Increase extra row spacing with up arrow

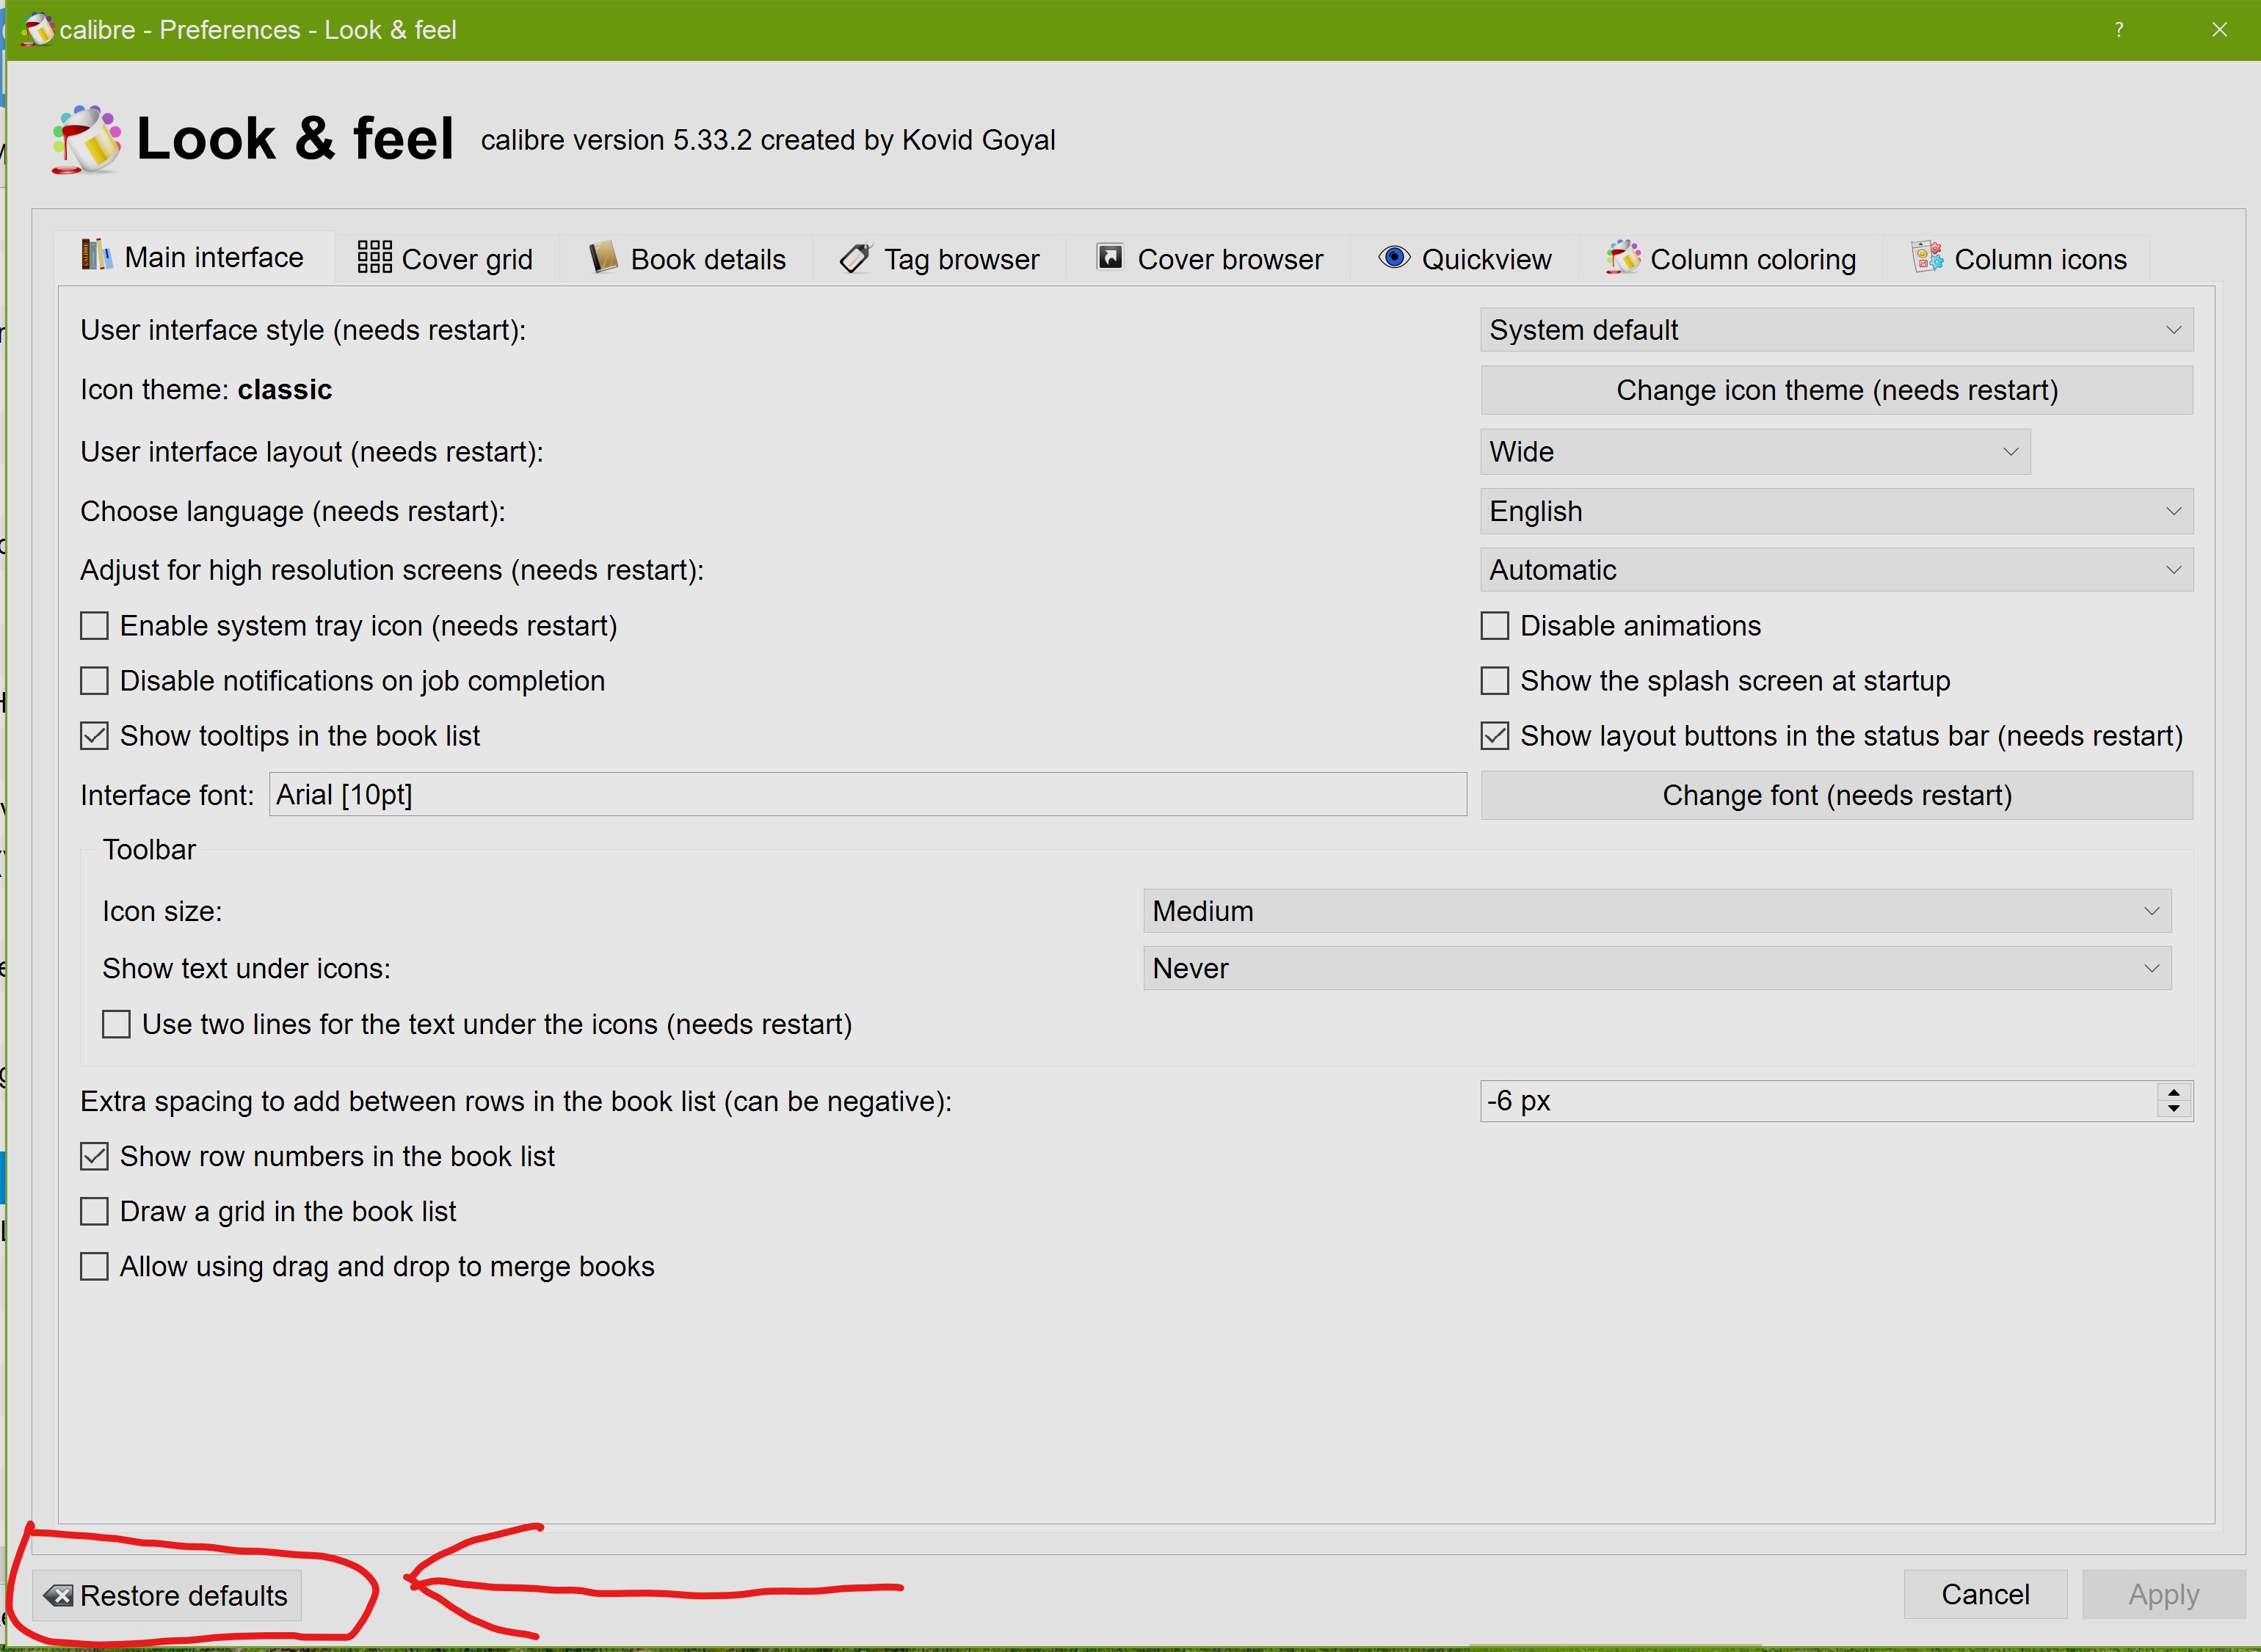click(x=2174, y=1092)
